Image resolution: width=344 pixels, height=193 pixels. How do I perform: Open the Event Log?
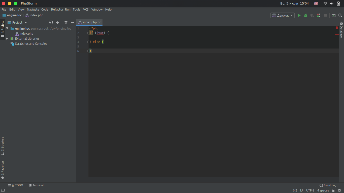(x=328, y=185)
